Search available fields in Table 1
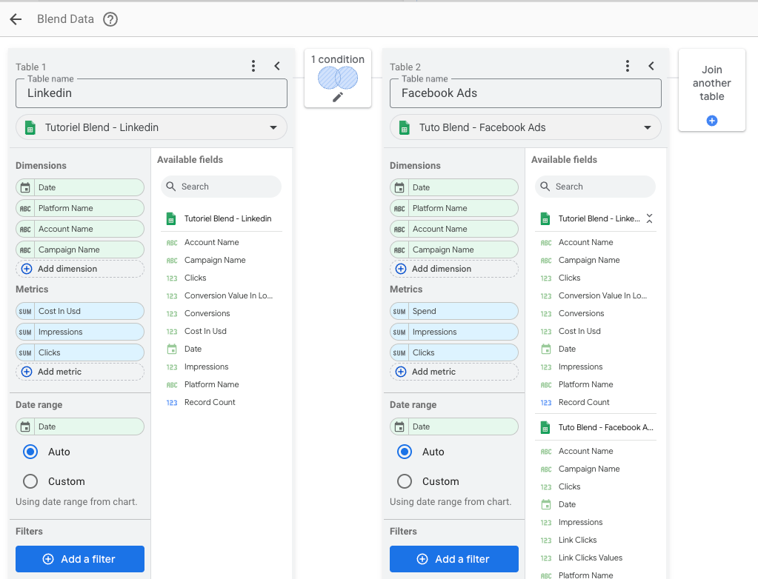The width and height of the screenshot is (758, 579). pyautogui.click(x=221, y=187)
